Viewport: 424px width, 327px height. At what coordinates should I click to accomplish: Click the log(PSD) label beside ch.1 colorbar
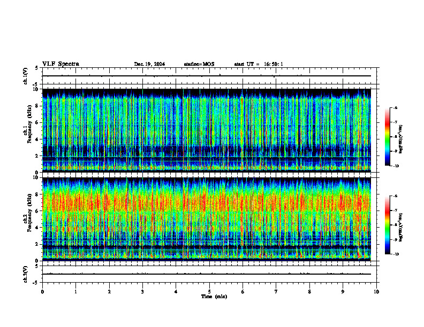(401, 139)
